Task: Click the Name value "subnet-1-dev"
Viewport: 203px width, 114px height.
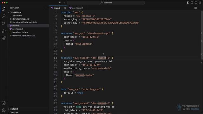Action: click(x=84, y=75)
